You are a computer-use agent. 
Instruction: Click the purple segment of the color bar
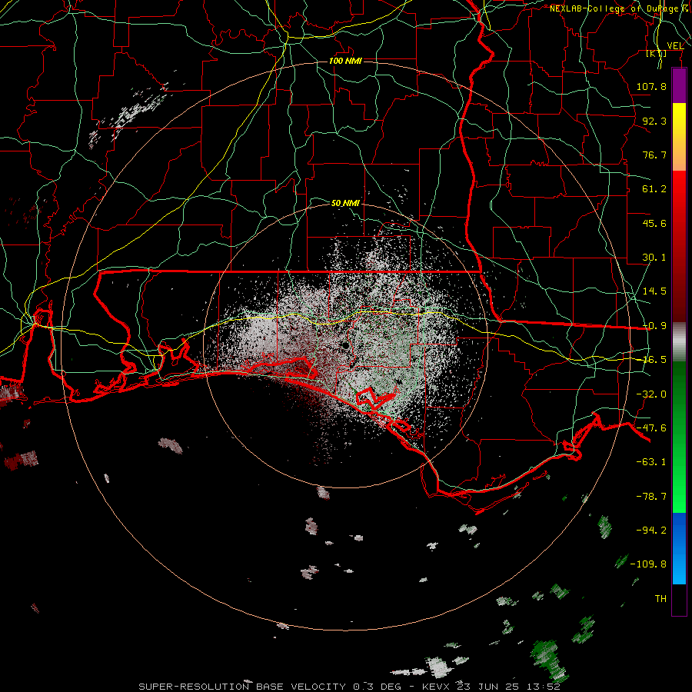point(679,86)
